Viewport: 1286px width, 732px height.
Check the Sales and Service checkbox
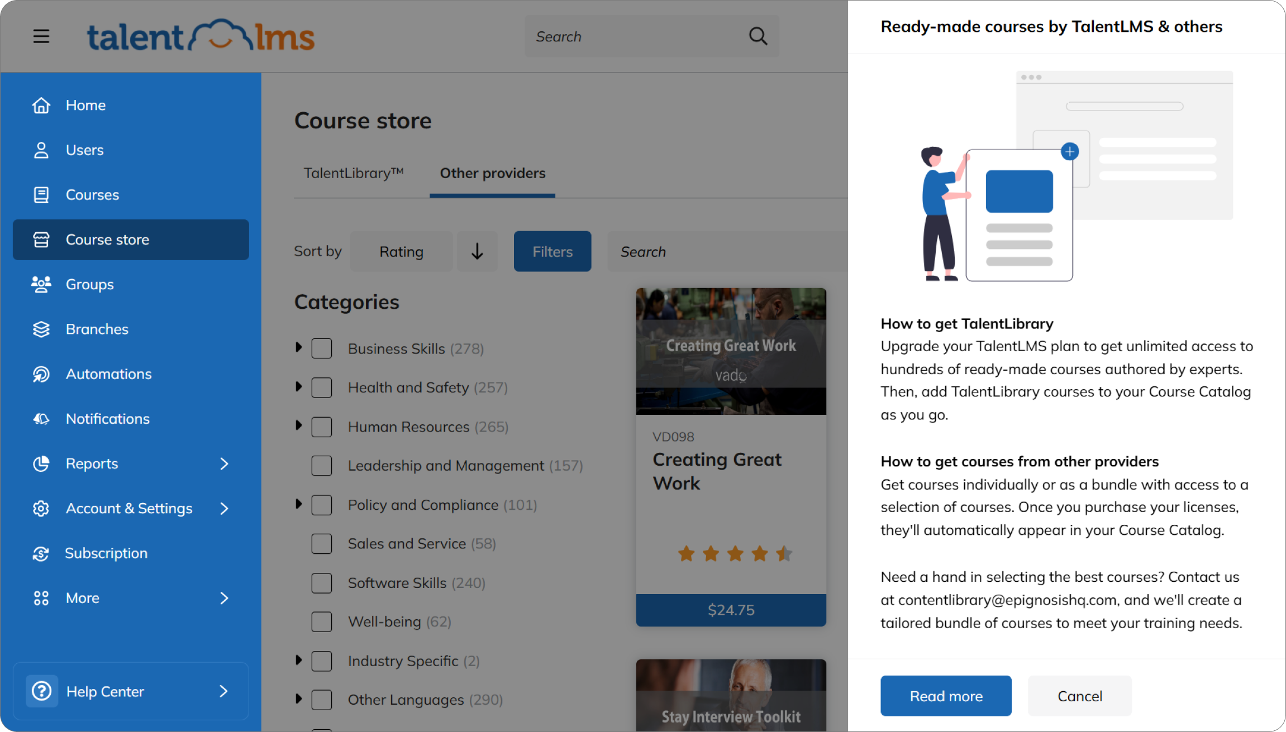[322, 543]
